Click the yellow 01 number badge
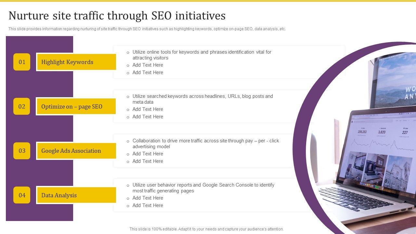The height and width of the screenshot is (234, 416). pos(22,62)
